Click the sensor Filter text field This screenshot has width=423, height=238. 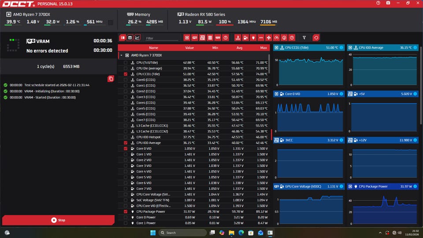tap(162, 38)
